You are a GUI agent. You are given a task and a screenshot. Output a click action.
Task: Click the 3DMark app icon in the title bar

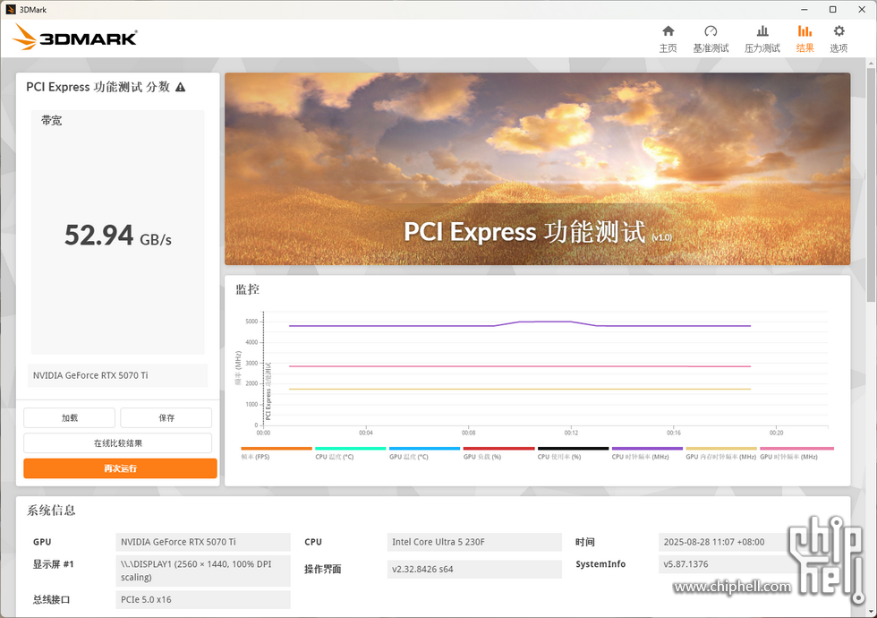click(x=10, y=10)
